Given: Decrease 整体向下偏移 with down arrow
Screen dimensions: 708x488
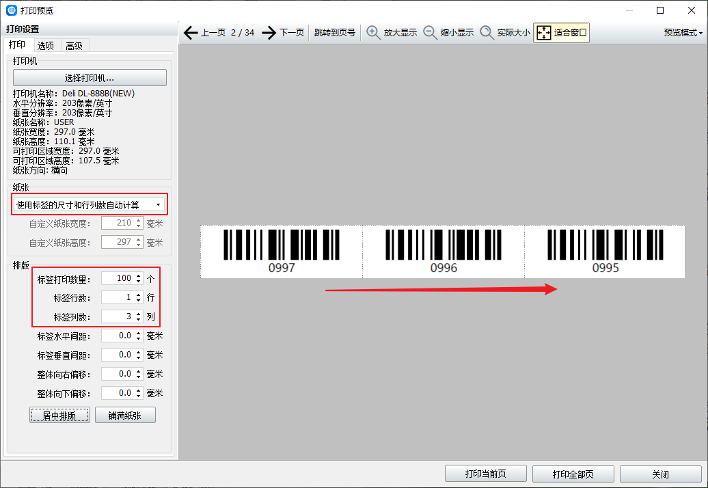Looking at the screenshot, I should (x=139, y=396).
